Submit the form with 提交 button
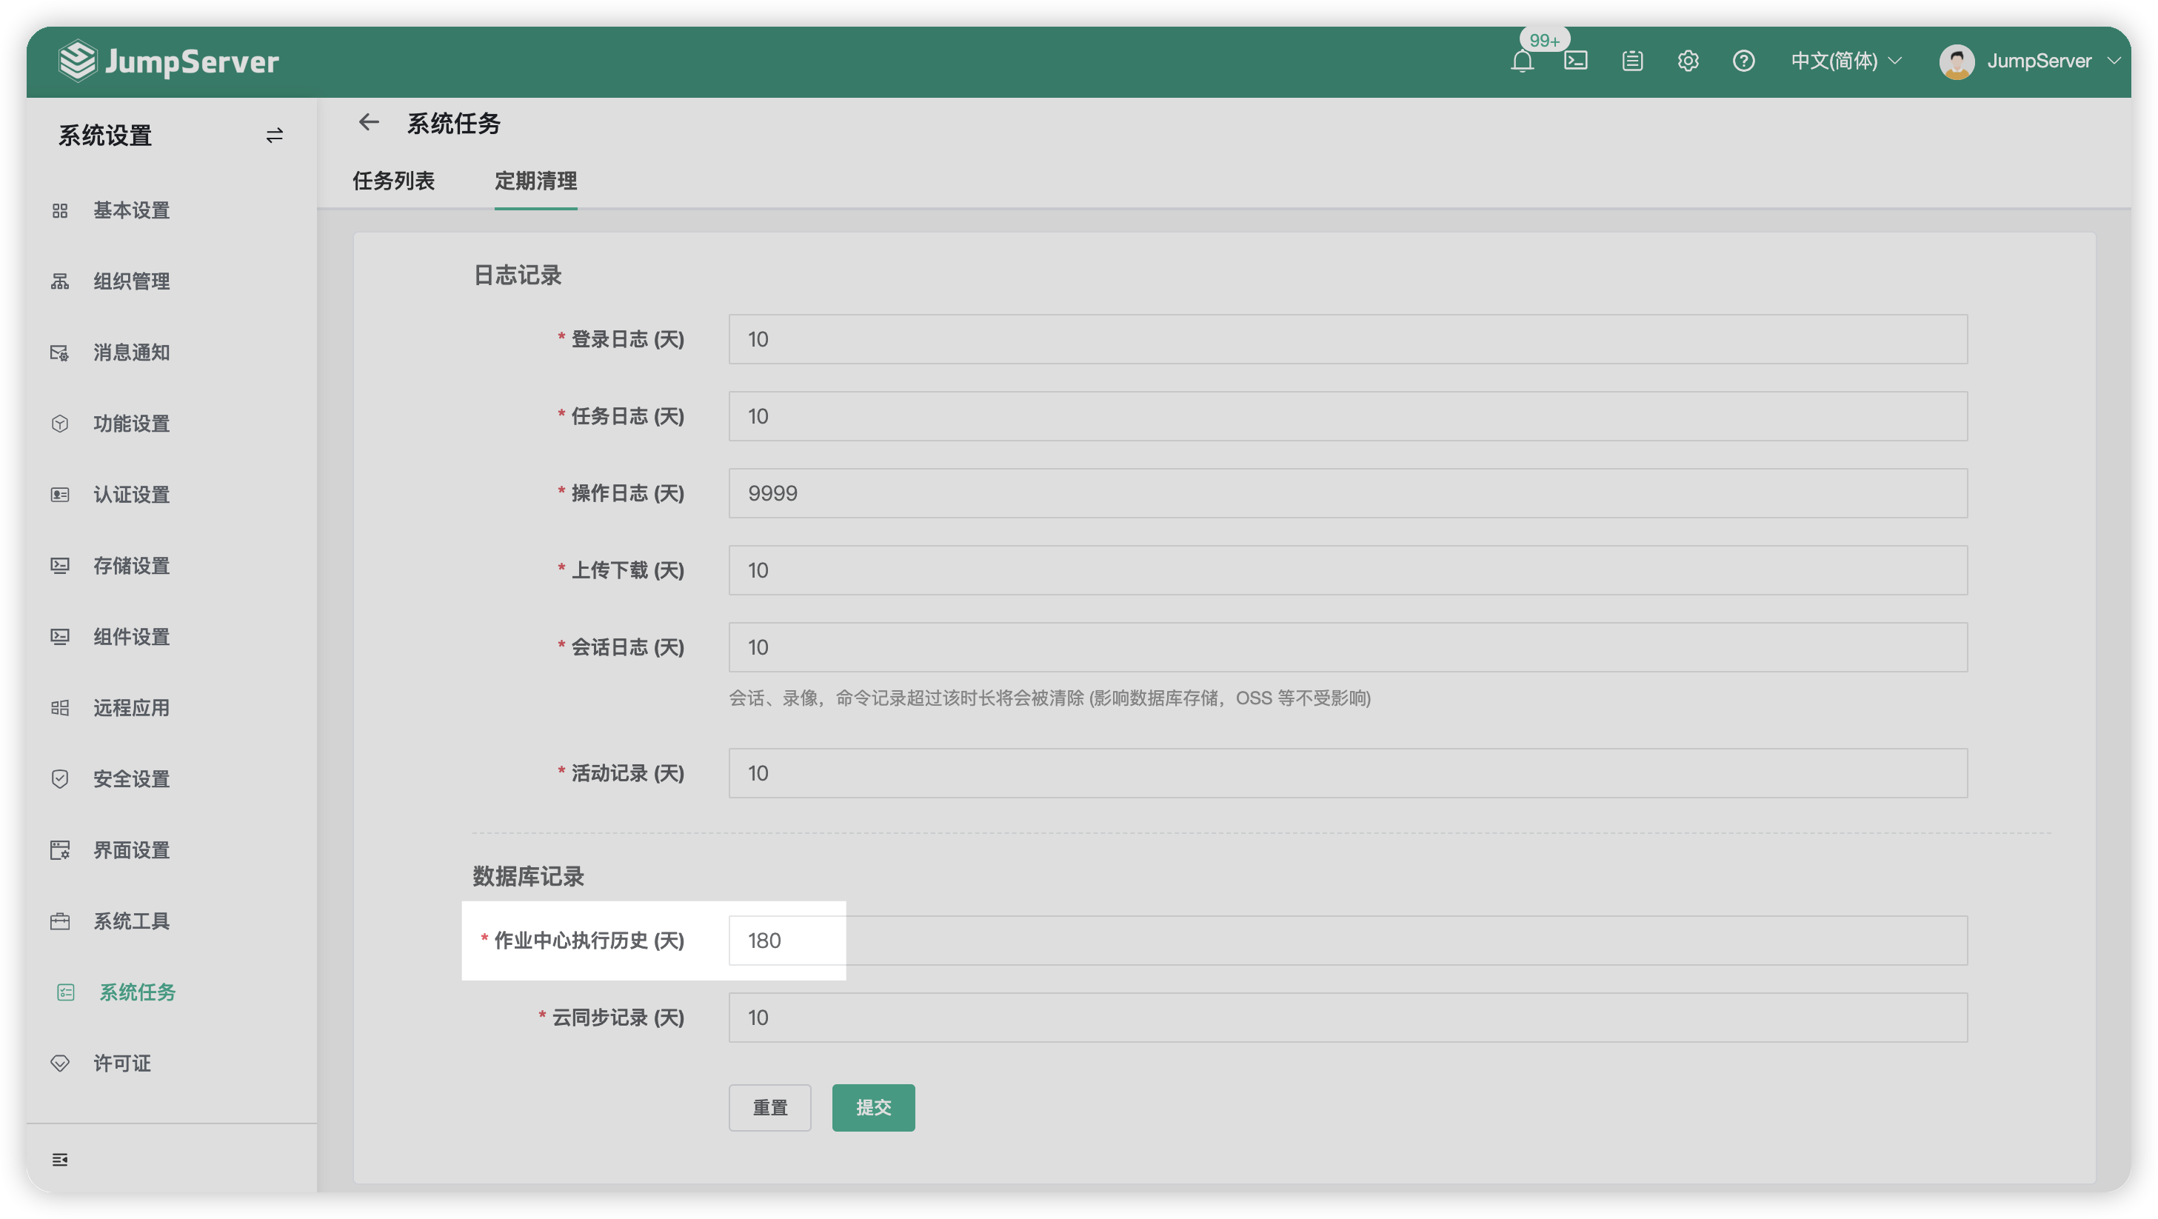The width and height of the screenshot is (2158, 1219). [x=873, y=1108]
